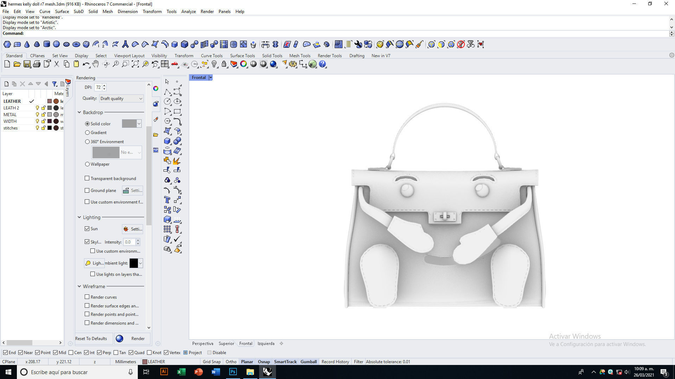Enable Transparent background checkbox
The image size is (675, 379).
(x=87, y=178)
